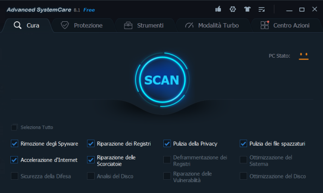Start the SCAN button
323x193 pixels.
pyautogui.click(x=162, y=79)
